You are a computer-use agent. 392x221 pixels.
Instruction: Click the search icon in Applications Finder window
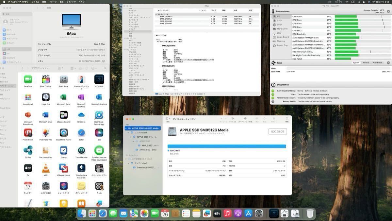(105, 68)
